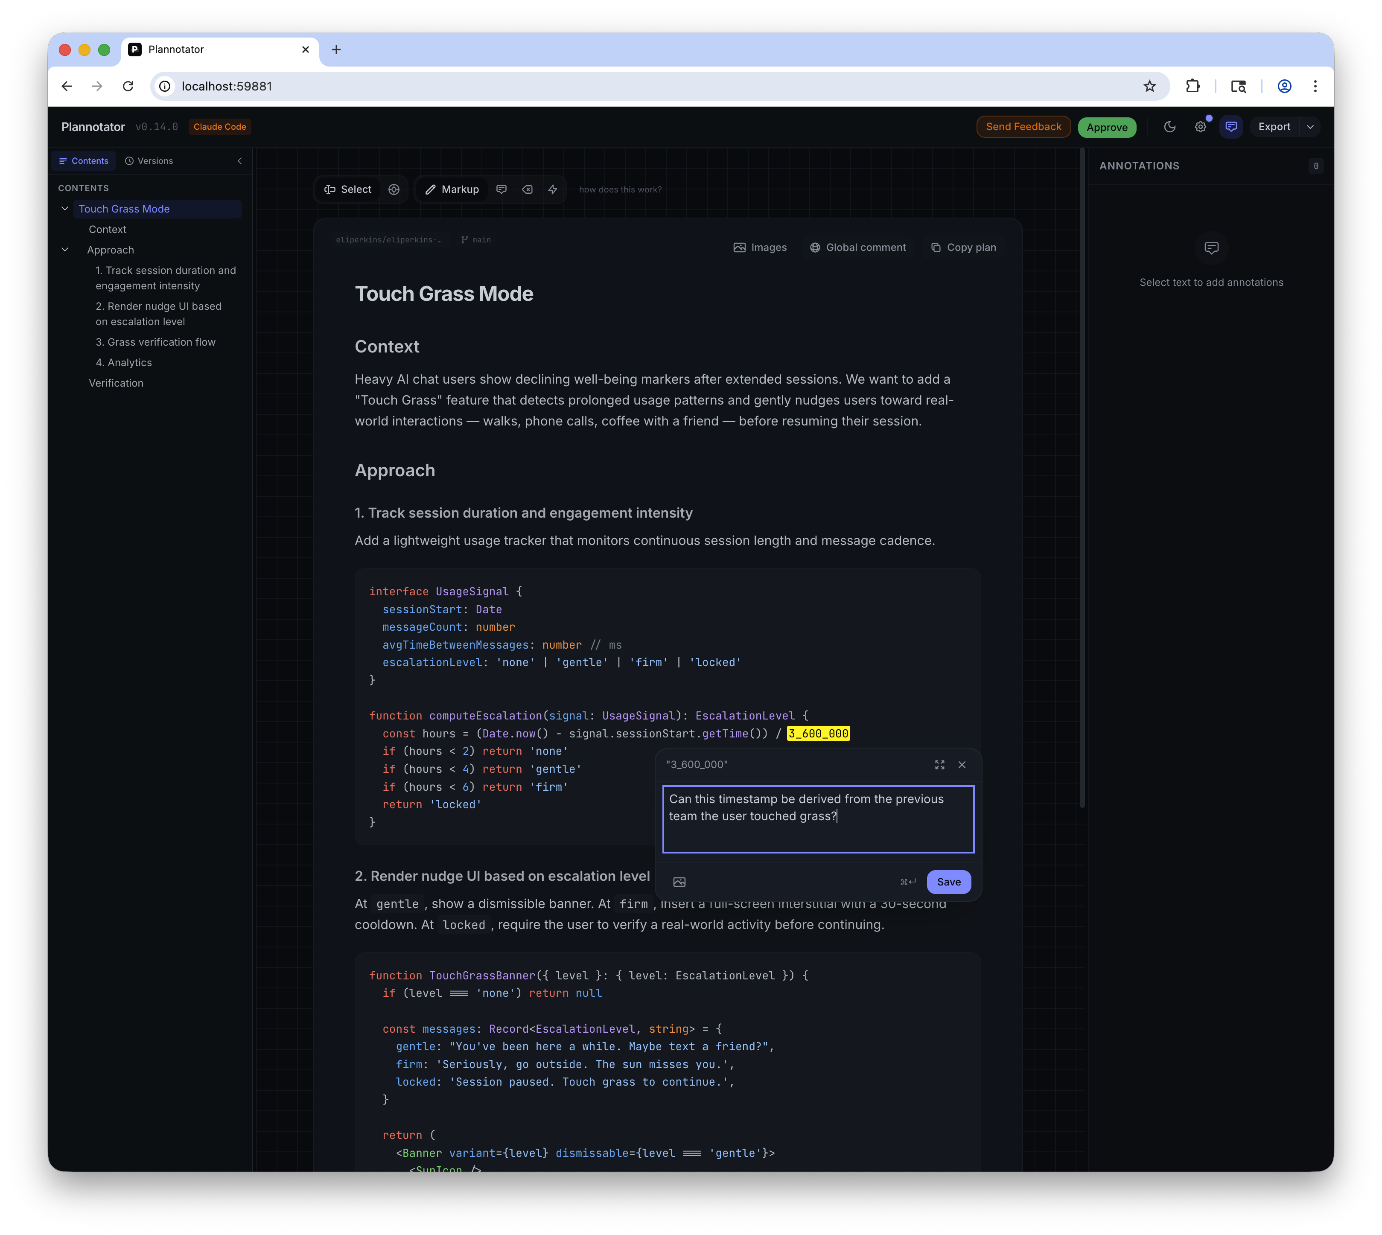Open the annotations panel chat icon

pyautogui.click(x=1230, y=127)
